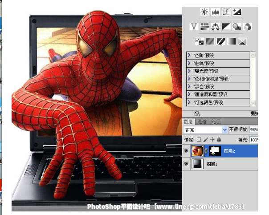Expand the 曝光度 presets group
Viewport: 269px width, 215px height.
coord(189,71)
